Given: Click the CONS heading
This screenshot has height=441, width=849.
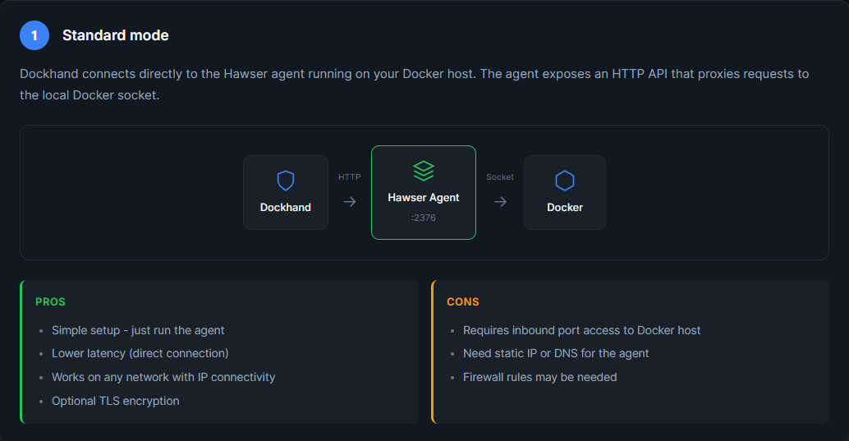Looking at the screenshot, I should [463, 302].
